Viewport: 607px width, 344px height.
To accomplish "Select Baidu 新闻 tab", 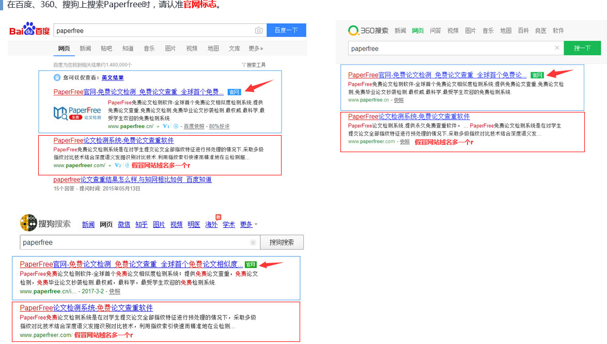I will [85, 48].
